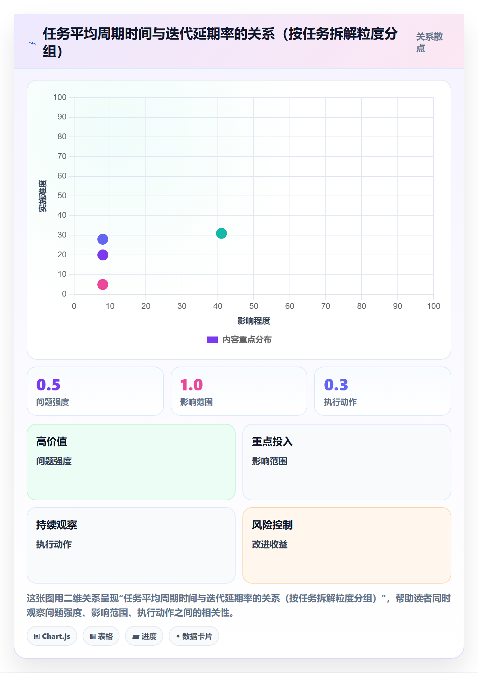
Task: Open the 重点投入 quadrant card
Action: click(347, 462)
